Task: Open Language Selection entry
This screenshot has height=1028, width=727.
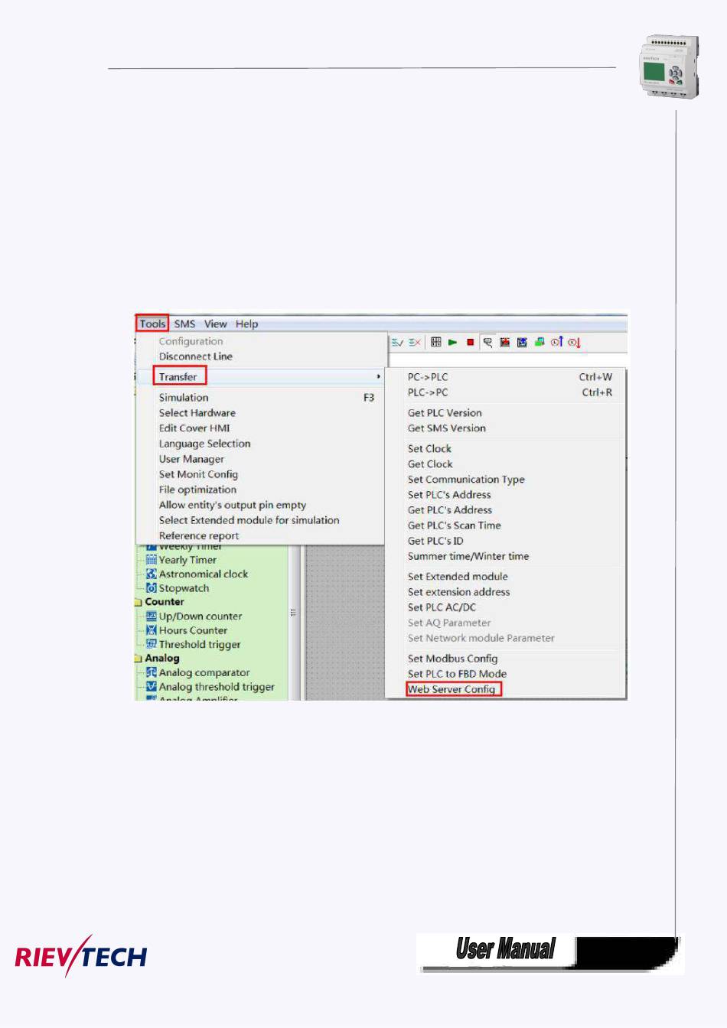Action: (205, 444)
